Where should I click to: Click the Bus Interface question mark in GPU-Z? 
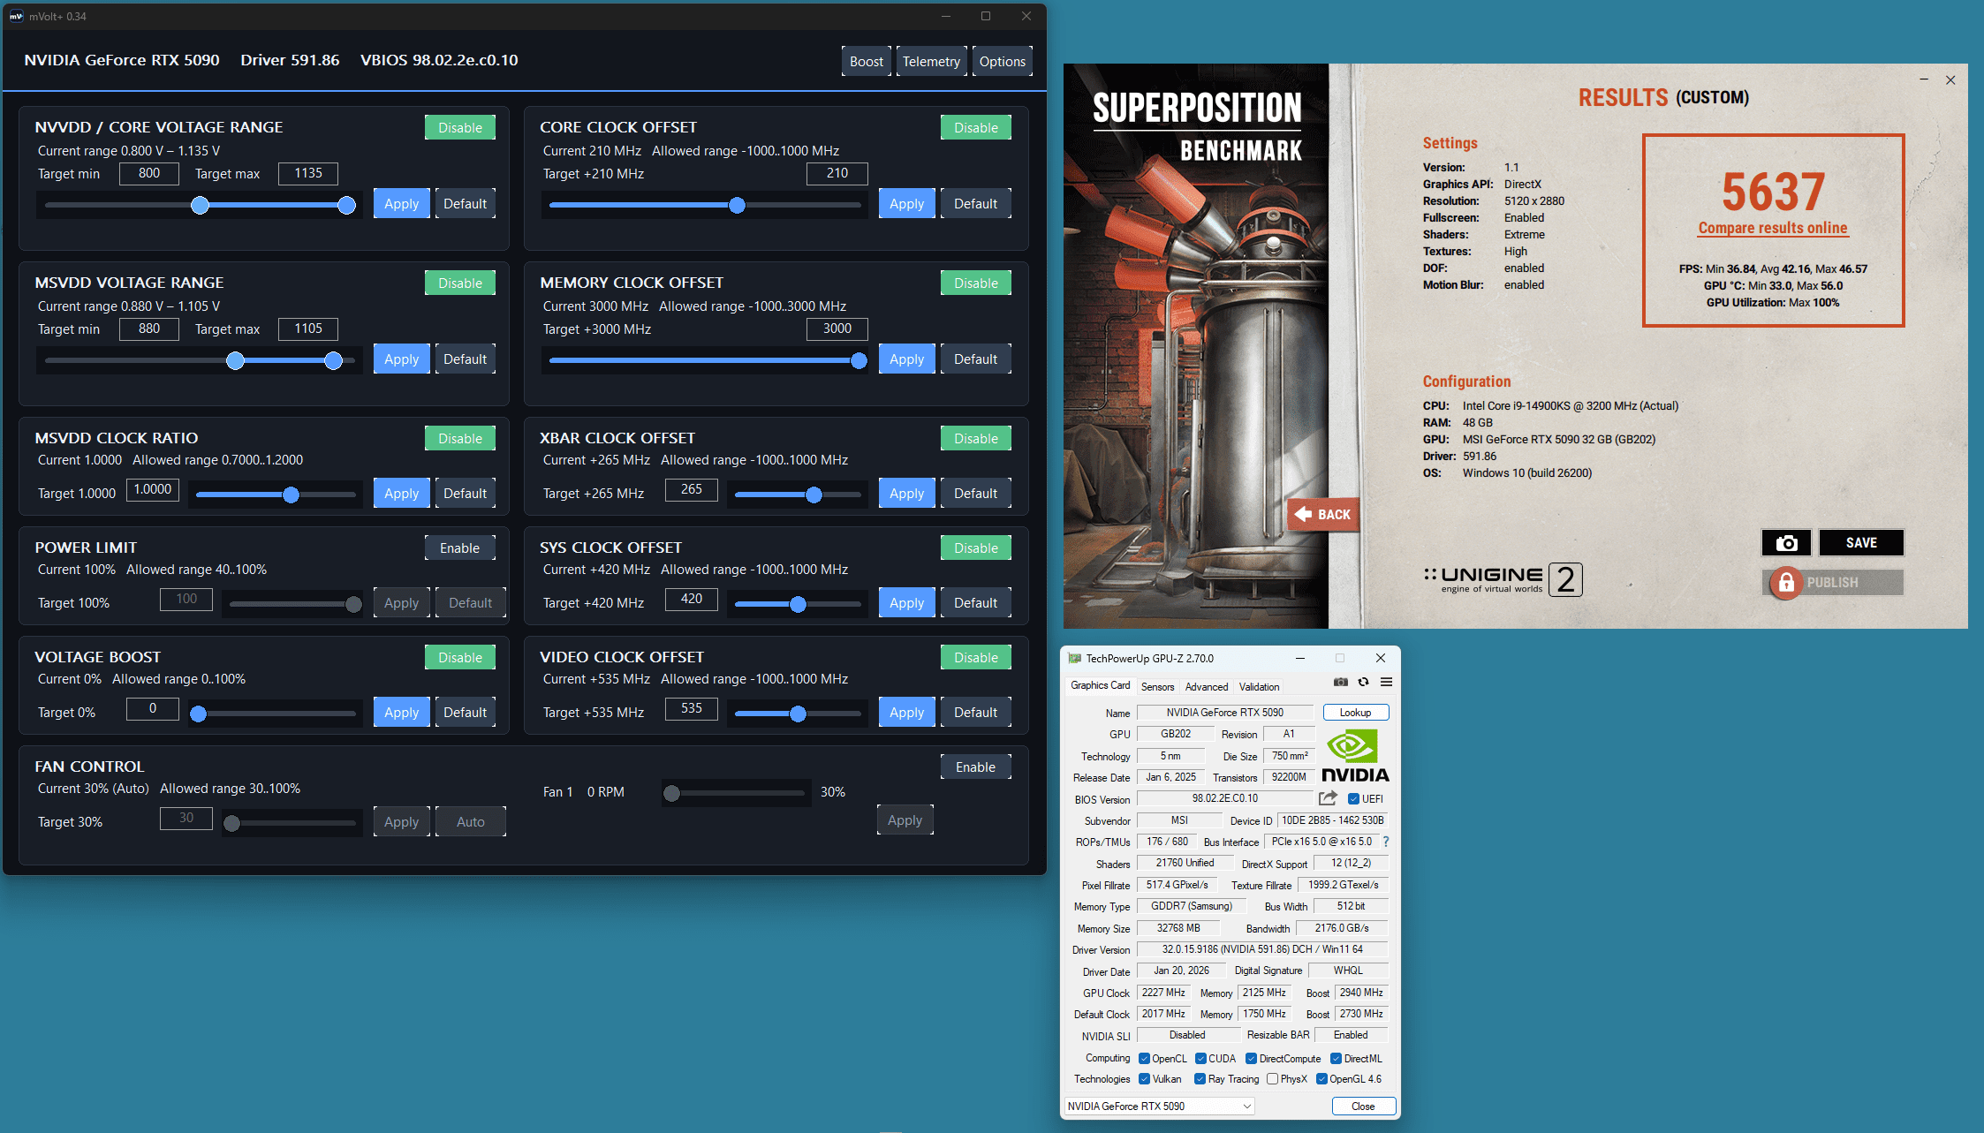point(1386,842)
